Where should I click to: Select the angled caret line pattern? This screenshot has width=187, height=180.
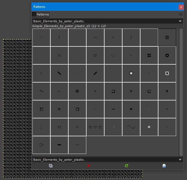[41, 91]
